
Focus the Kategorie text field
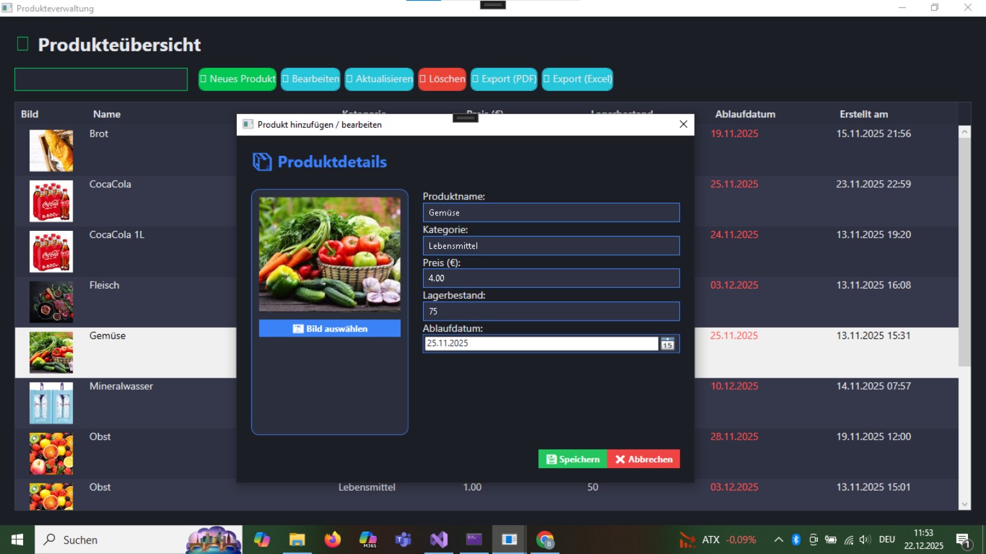tap(551, 246)
